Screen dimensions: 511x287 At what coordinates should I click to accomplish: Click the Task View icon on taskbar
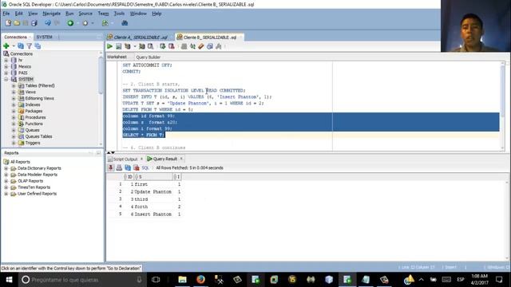156,280
